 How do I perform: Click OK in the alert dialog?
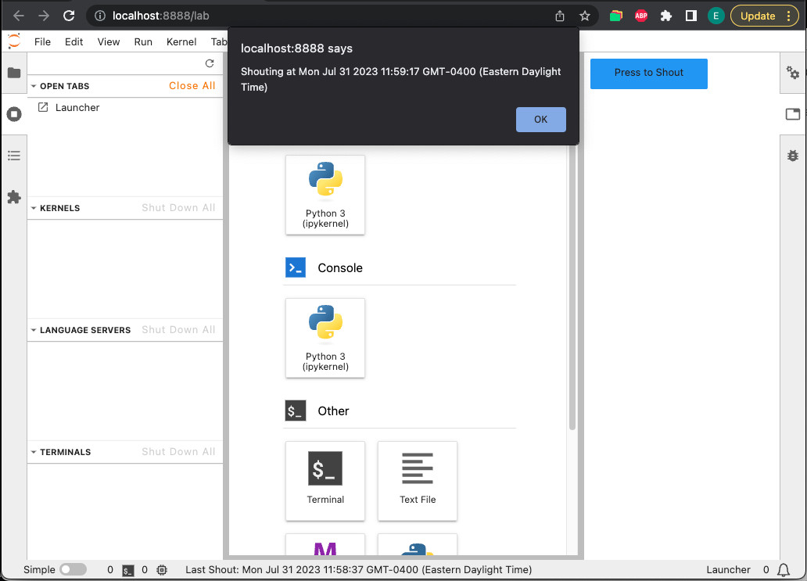point(541,120)
